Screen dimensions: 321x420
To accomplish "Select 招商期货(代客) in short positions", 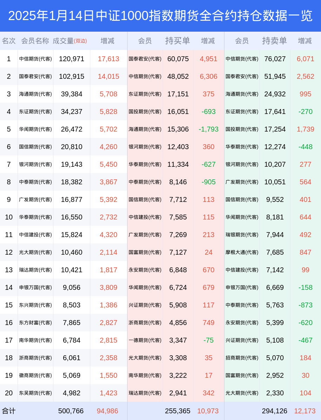I will (x=242, y=358).
